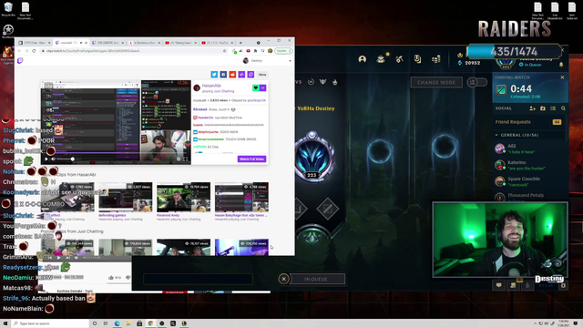Open the clip settings gear
This screenshot has height=328, width=583.
point(179,159)
